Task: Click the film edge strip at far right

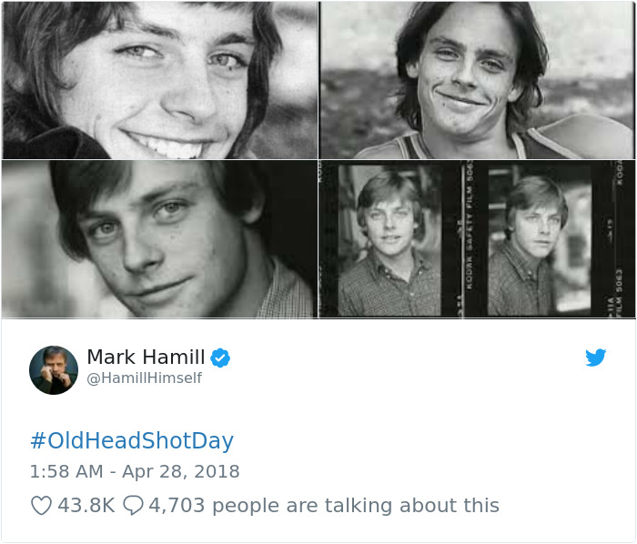Action: [619, 241]
